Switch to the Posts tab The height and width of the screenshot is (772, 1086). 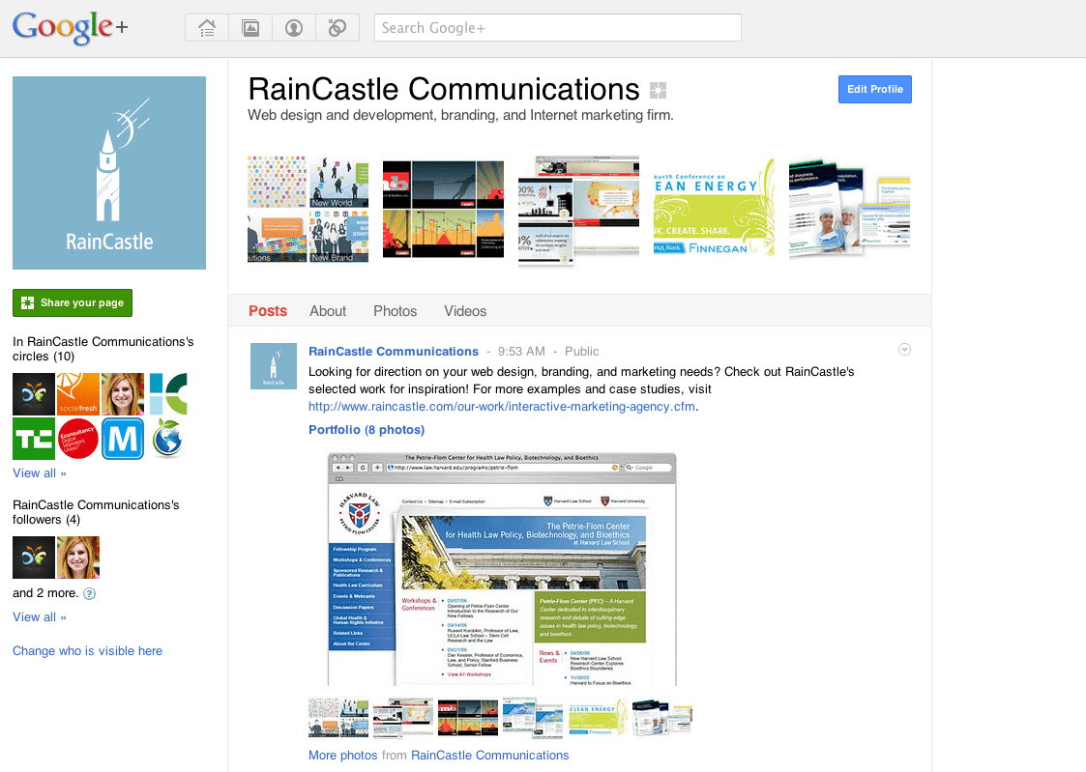(x=268, y=311)
